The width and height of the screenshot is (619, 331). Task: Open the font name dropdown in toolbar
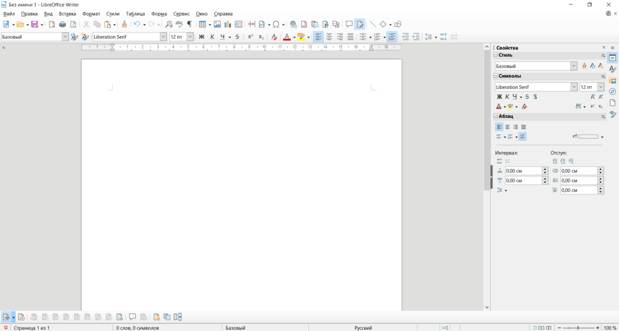click(x=163, y=37)
